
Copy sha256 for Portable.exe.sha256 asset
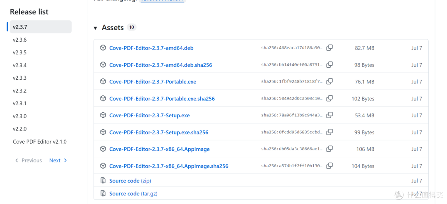click(329, 98)
